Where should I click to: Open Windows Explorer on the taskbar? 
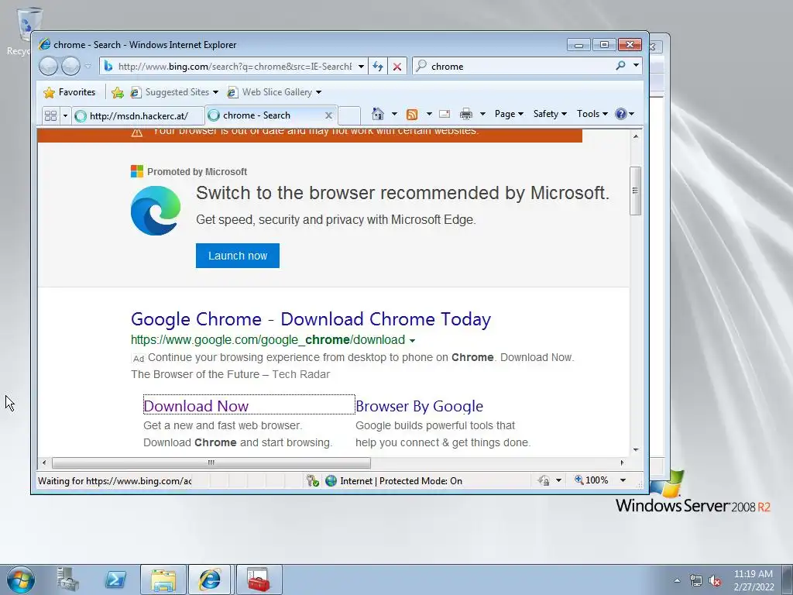point(163,580)
